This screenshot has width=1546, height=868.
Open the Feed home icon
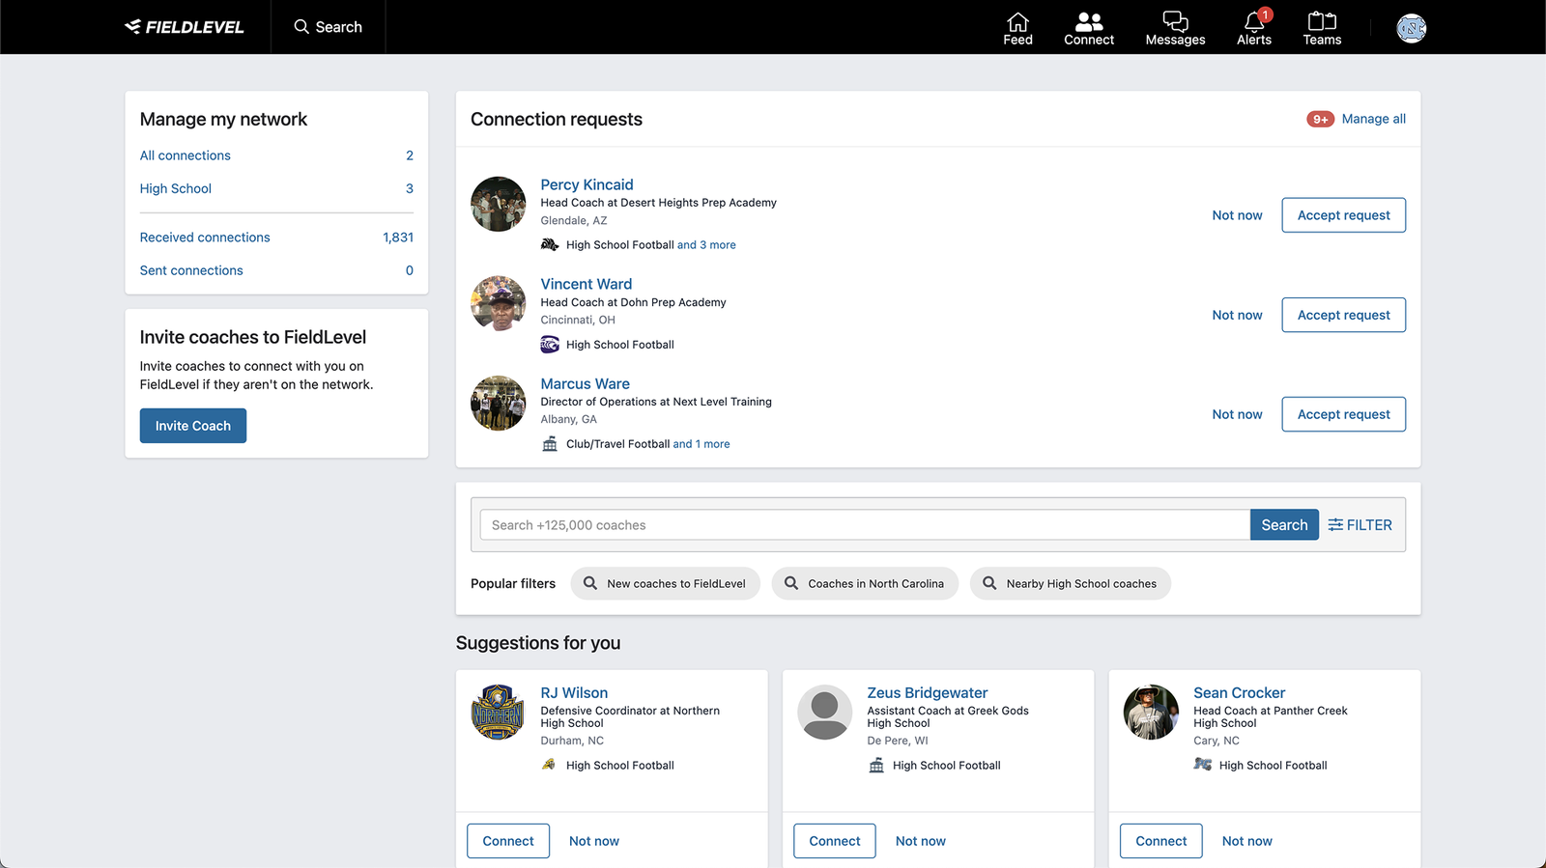tap(1017, 21)
